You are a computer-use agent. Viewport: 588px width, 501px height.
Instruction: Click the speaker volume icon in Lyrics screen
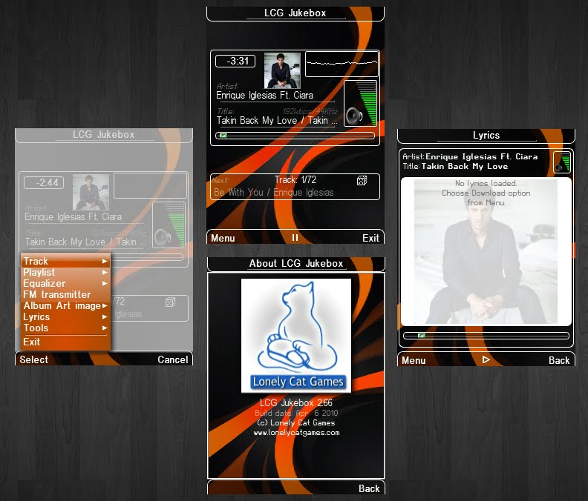coord(559,167)
